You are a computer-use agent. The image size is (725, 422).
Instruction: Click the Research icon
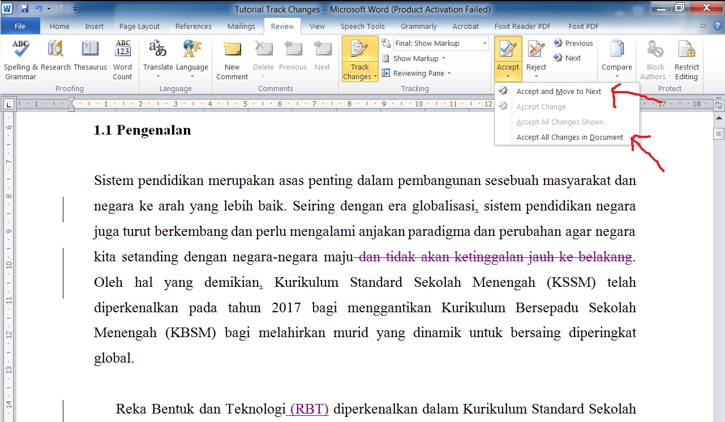tap(55, 59)
